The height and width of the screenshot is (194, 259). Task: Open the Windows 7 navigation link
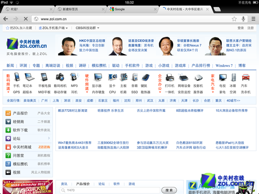point(224,66)
